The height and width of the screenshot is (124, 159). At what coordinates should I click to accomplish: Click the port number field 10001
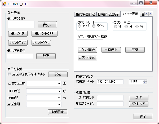[x=136, y=82]
